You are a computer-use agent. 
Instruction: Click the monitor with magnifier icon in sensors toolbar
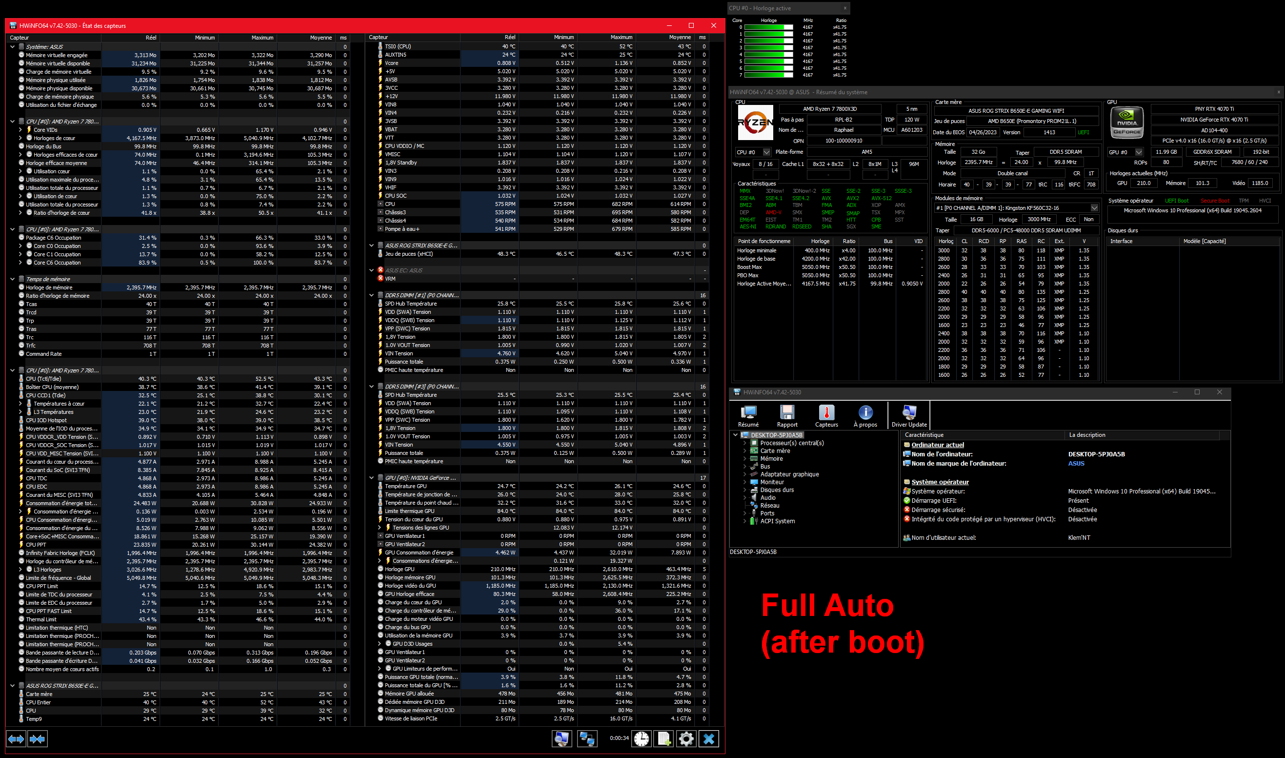(562, 738)
